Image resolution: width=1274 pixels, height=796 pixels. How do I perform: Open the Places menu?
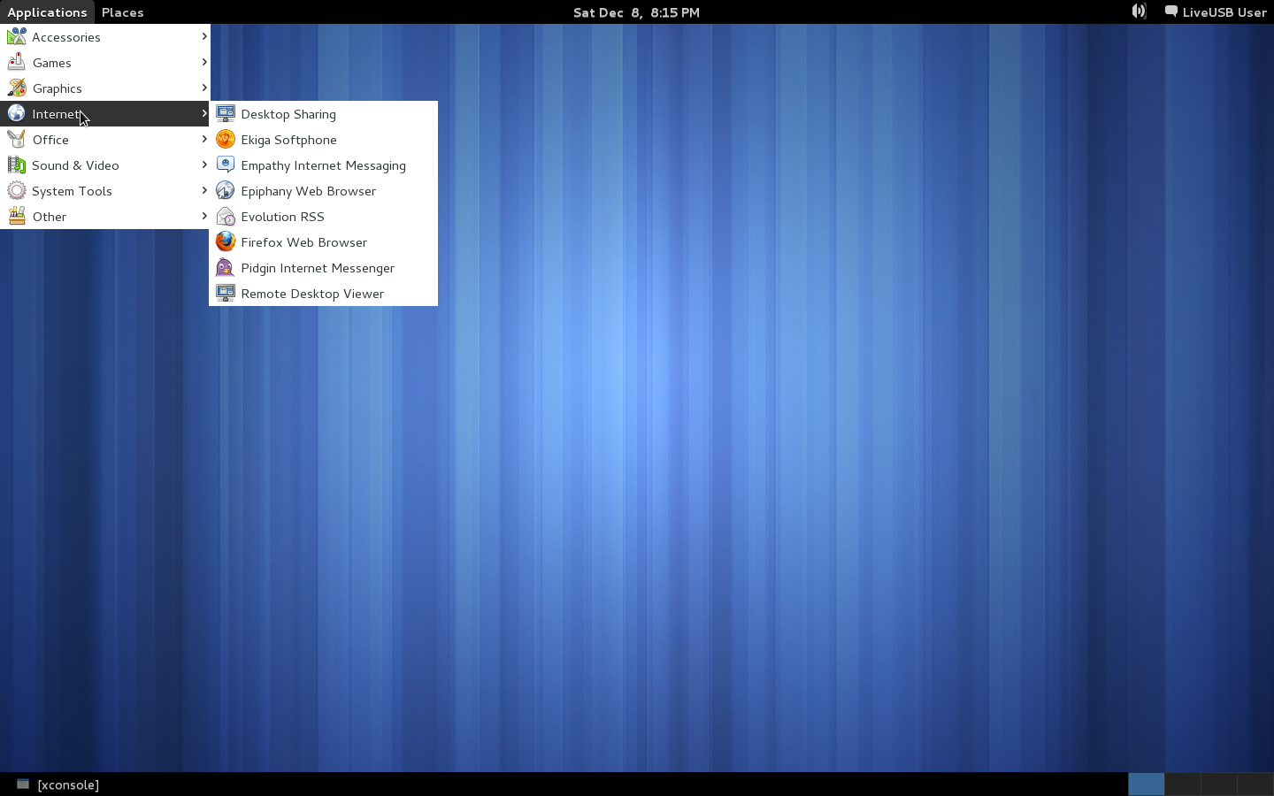(x=123, y=12)
